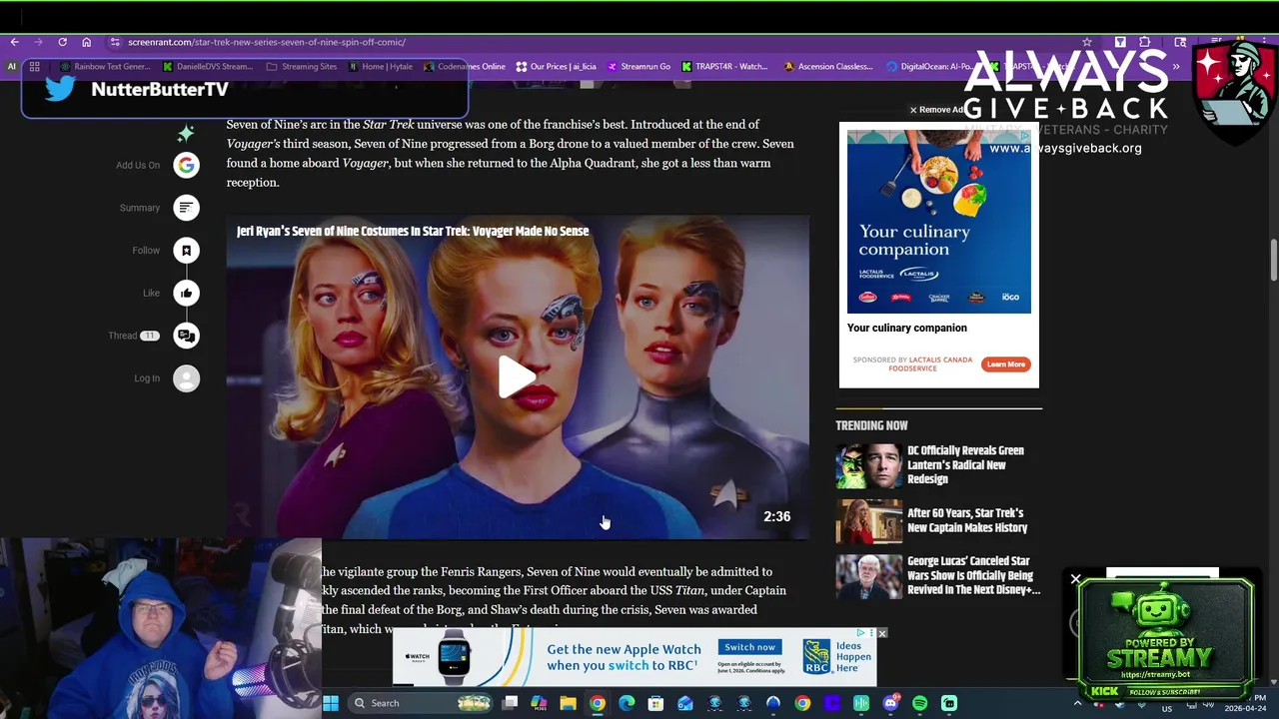Open Streamrun Go bookmark
This screenshot has height=719, width=1279.
(x=639, y=67)
